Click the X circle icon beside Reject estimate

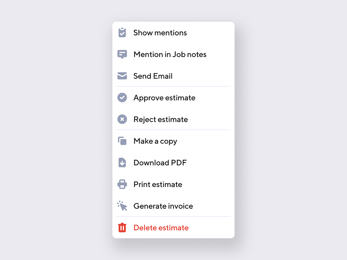click(x=122, y=119)
